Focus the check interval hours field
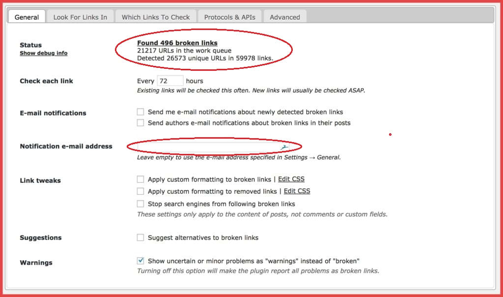Image resolution: width=503 pixels, height=297 pixels. (x=170, y=81)
